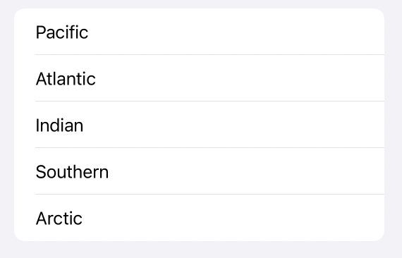Set selection to Southern ocean
Viewport: 402px width, 258px height.
click(199, 171)
